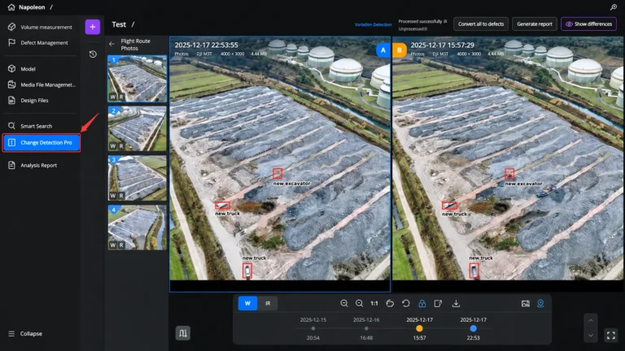This screenshot has height=351, width=625.
Task: Select Change Detection Pro
Action: 42,142
